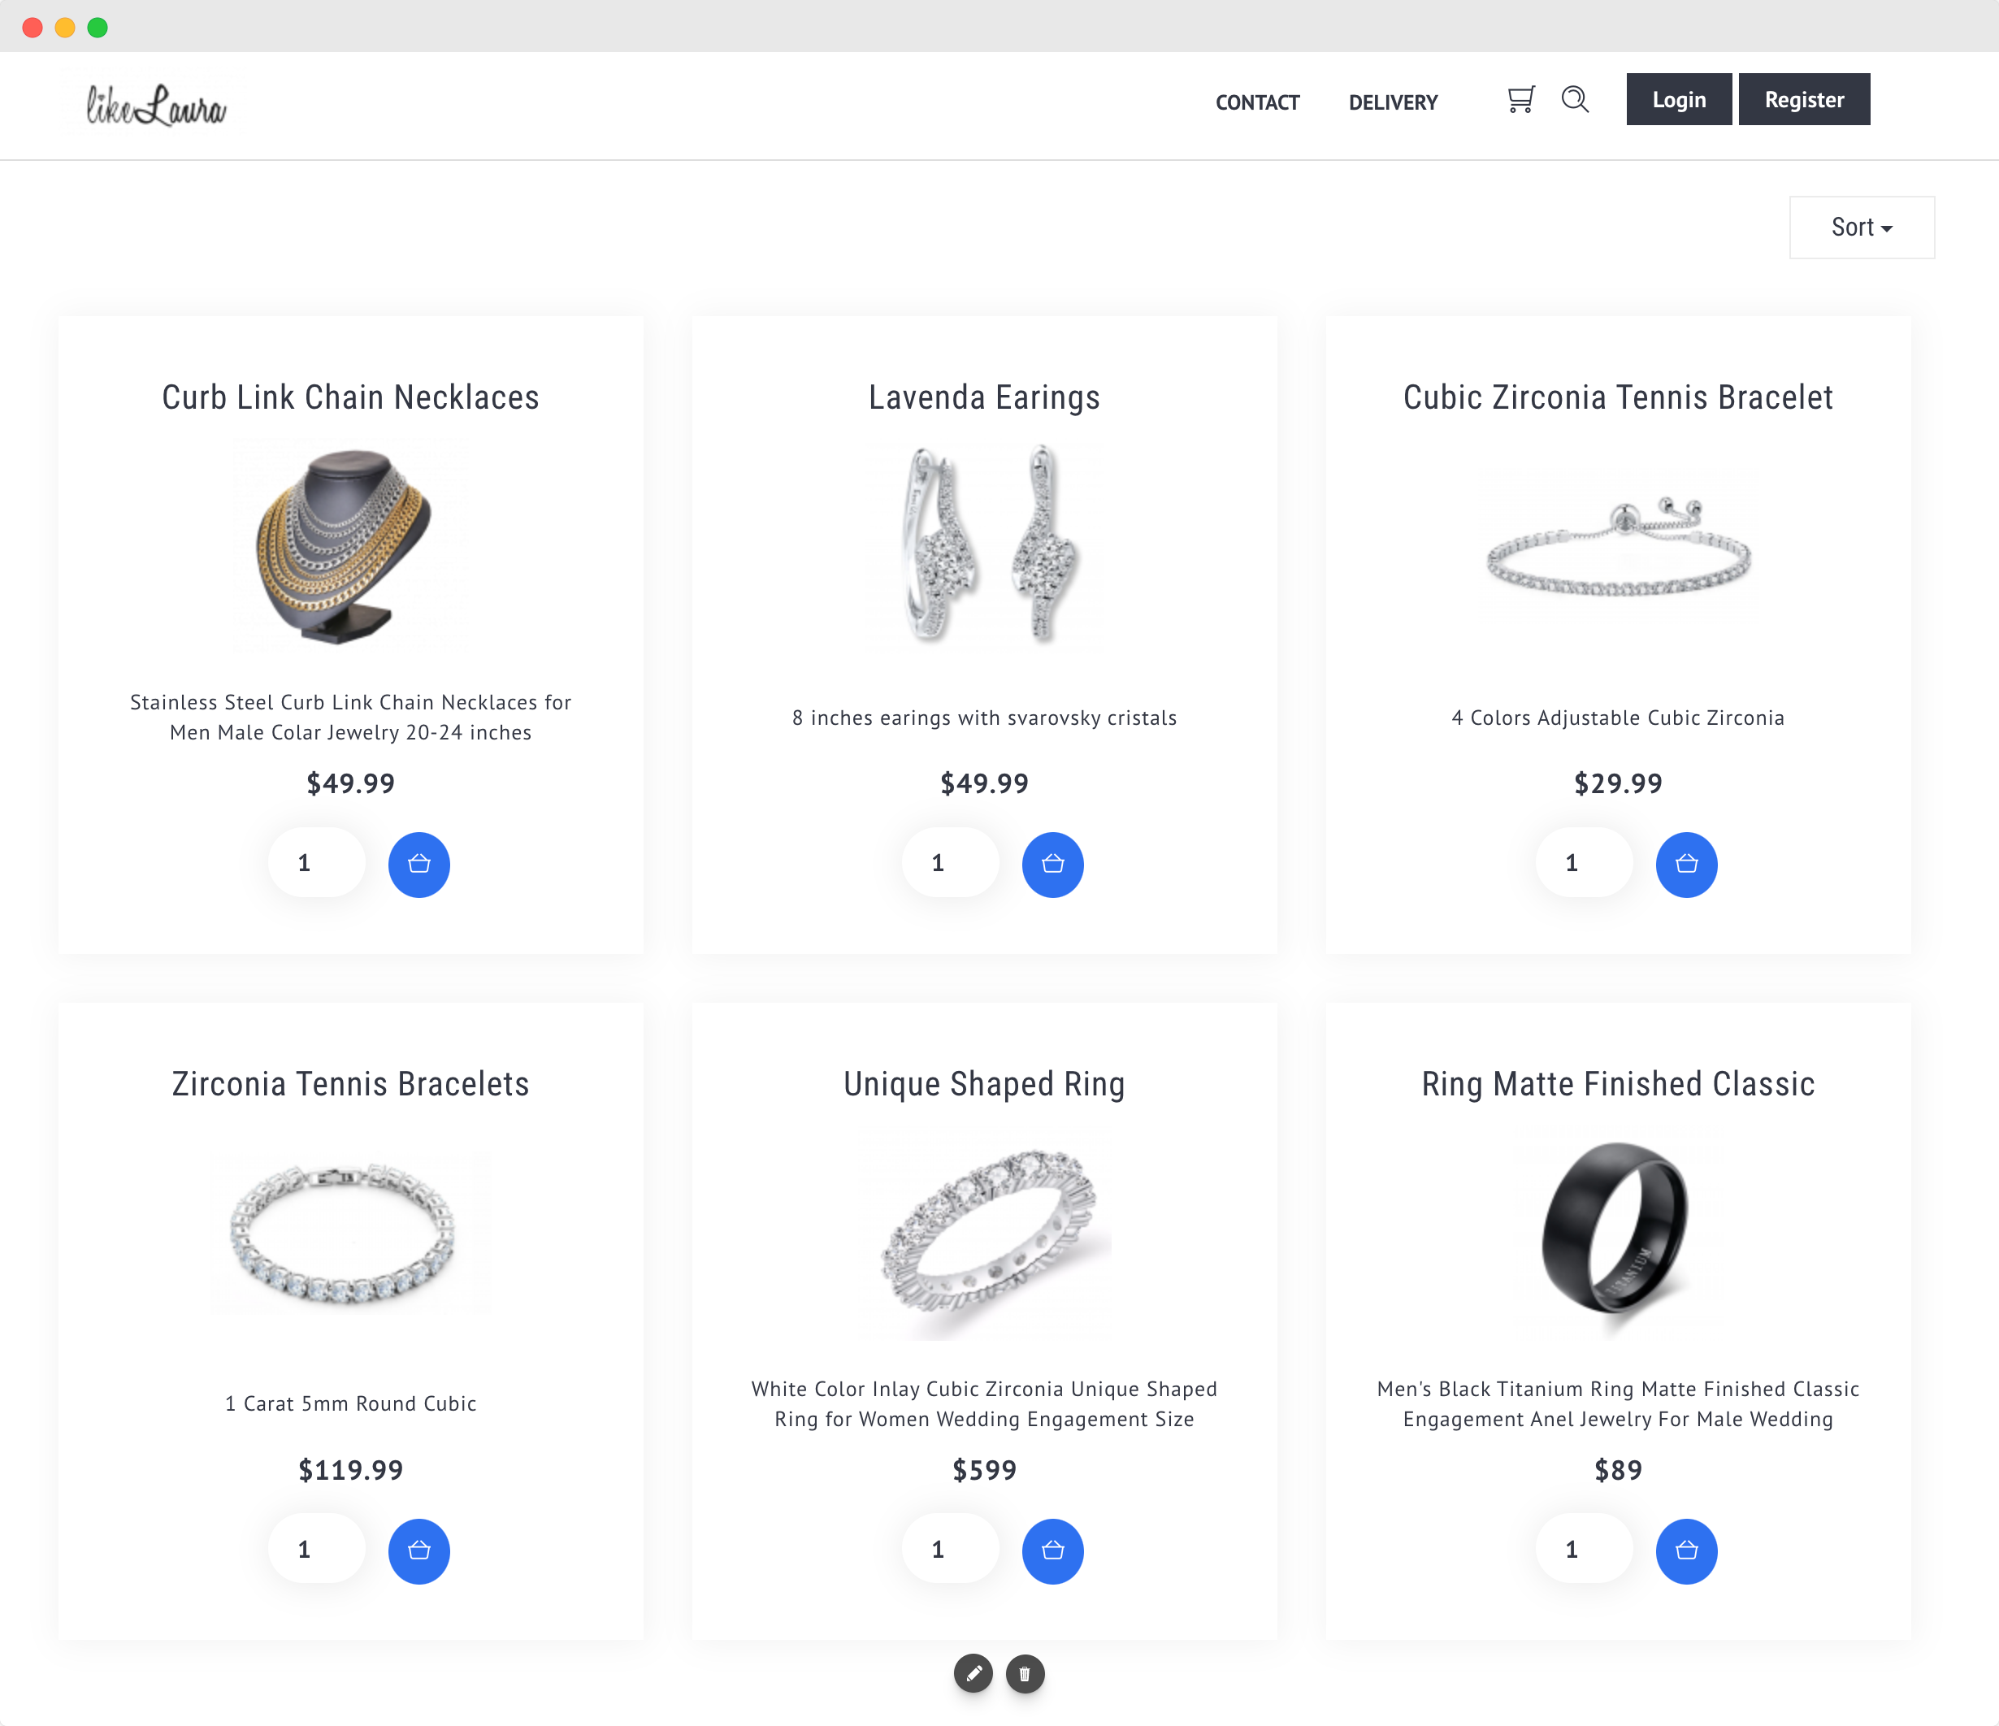The width and height of the screenshot is (1999, 1726).
Task: Add Ring Matte Finished Classic to basket
Action: point(1686,1550)
